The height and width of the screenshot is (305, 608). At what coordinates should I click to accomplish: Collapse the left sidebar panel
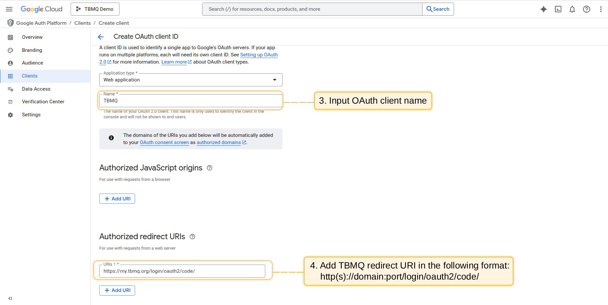coord(10,298)
